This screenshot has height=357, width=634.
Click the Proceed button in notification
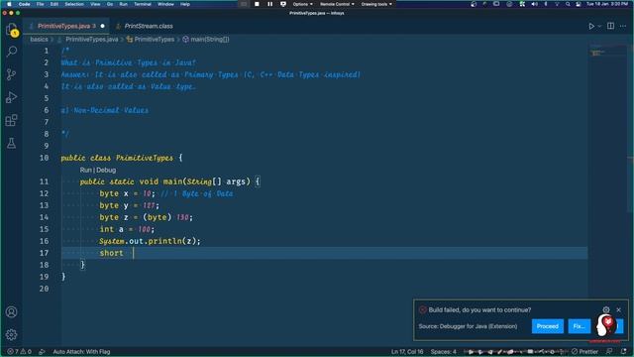(x=548, y=326)
